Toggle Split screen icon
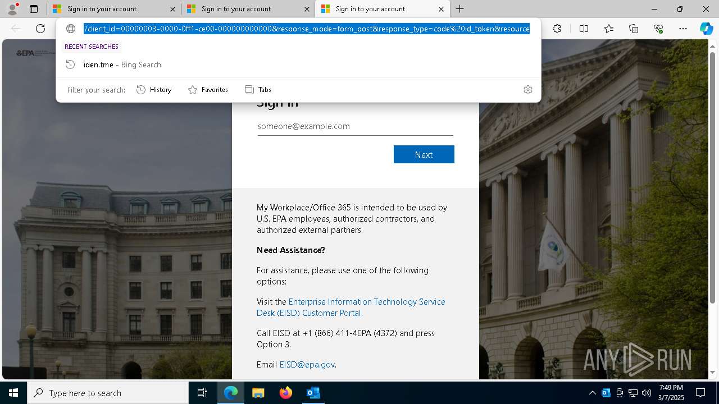 584,29
